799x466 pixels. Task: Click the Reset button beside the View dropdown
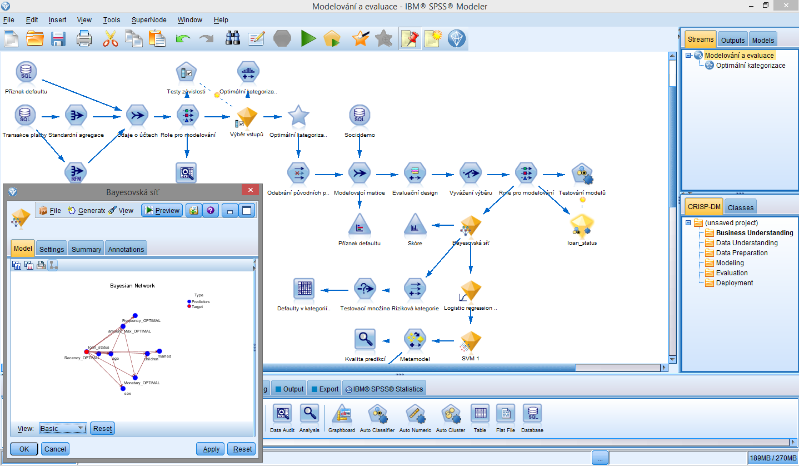click(x=102, y=428)
